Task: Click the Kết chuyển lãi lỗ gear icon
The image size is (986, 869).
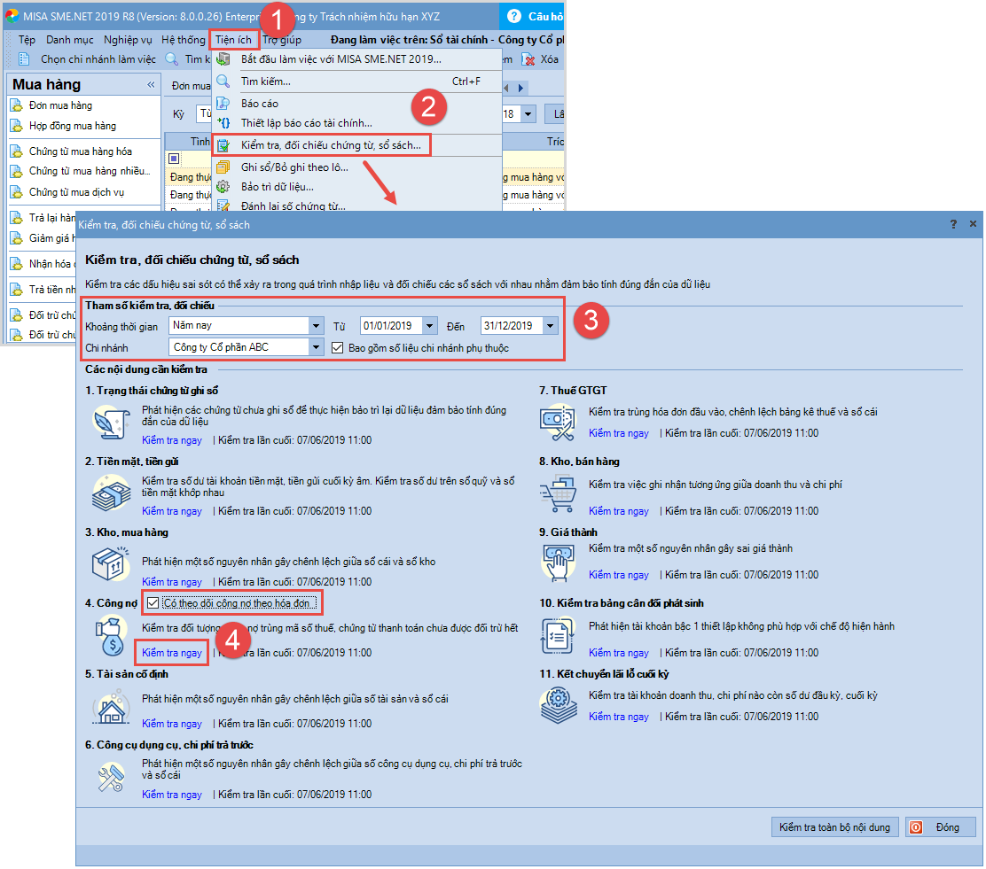Action: coord(558,705)
